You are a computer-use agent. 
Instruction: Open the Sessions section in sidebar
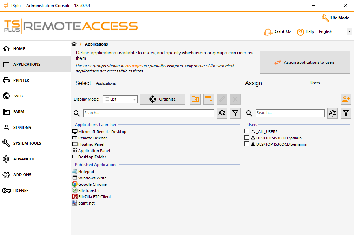coord(22,127)
